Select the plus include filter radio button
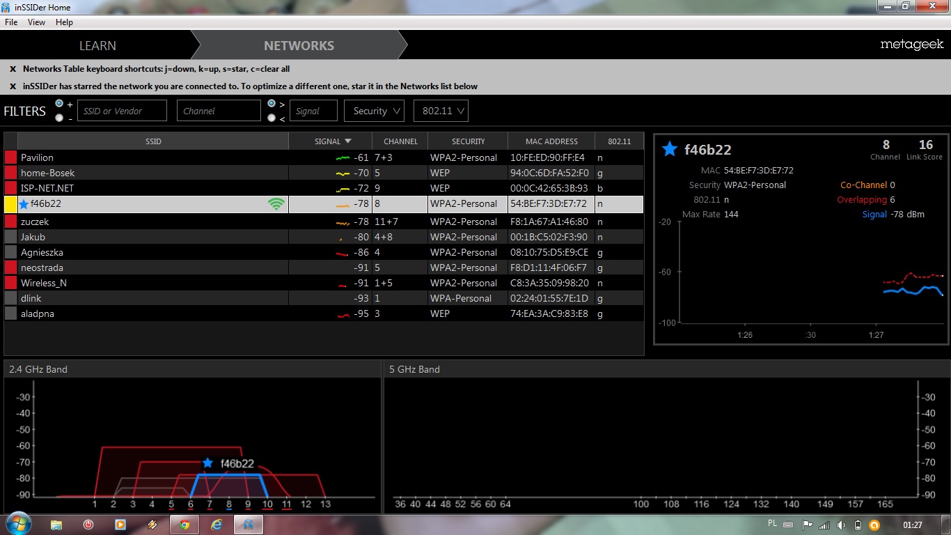The image size is (951, 535). coord(59,103)
